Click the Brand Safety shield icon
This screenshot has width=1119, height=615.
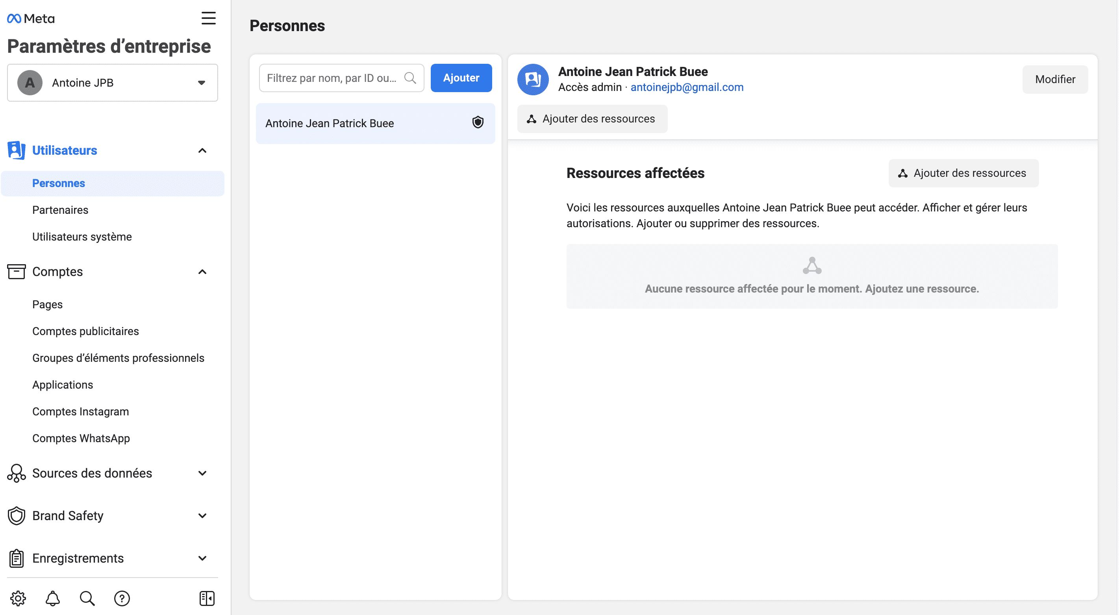coord(17,515)
